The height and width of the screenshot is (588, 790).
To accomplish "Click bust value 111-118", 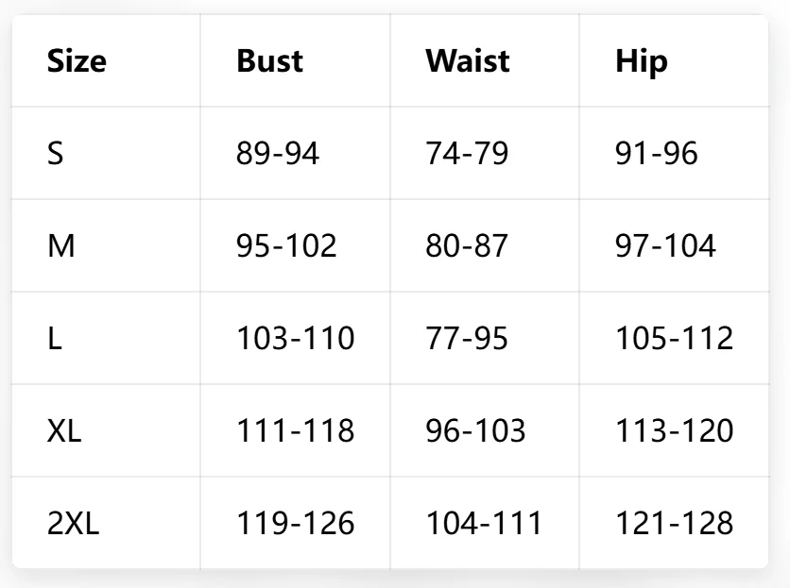I will pos(295,430).
